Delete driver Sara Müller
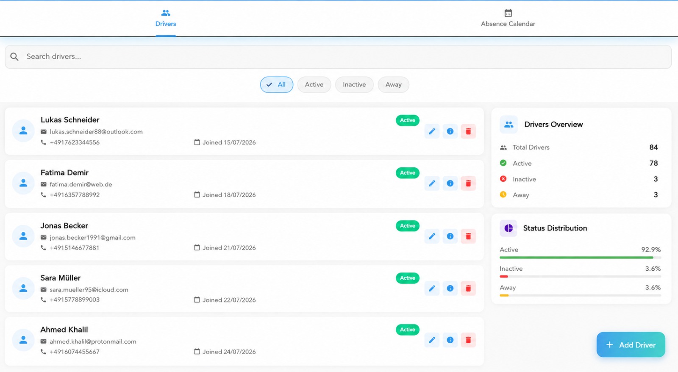The image size is (678, 372). coord(468,289)
